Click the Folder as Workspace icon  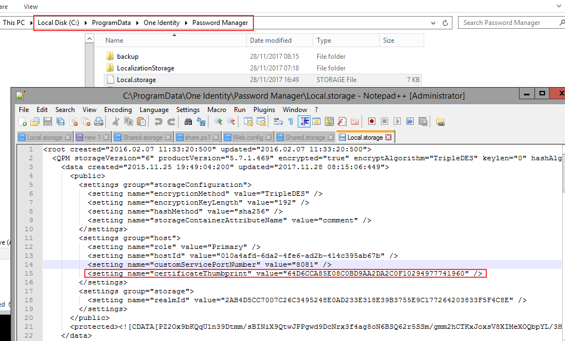355,121
